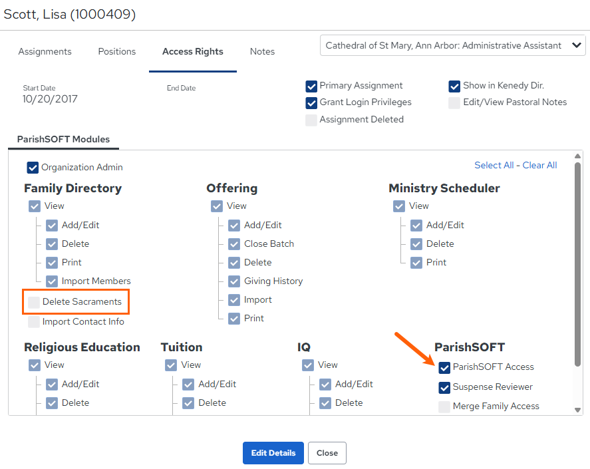Viewport: 590px width, 469px height.
Task: Go to the Notes tab
Action: click(x=262, y=52)
